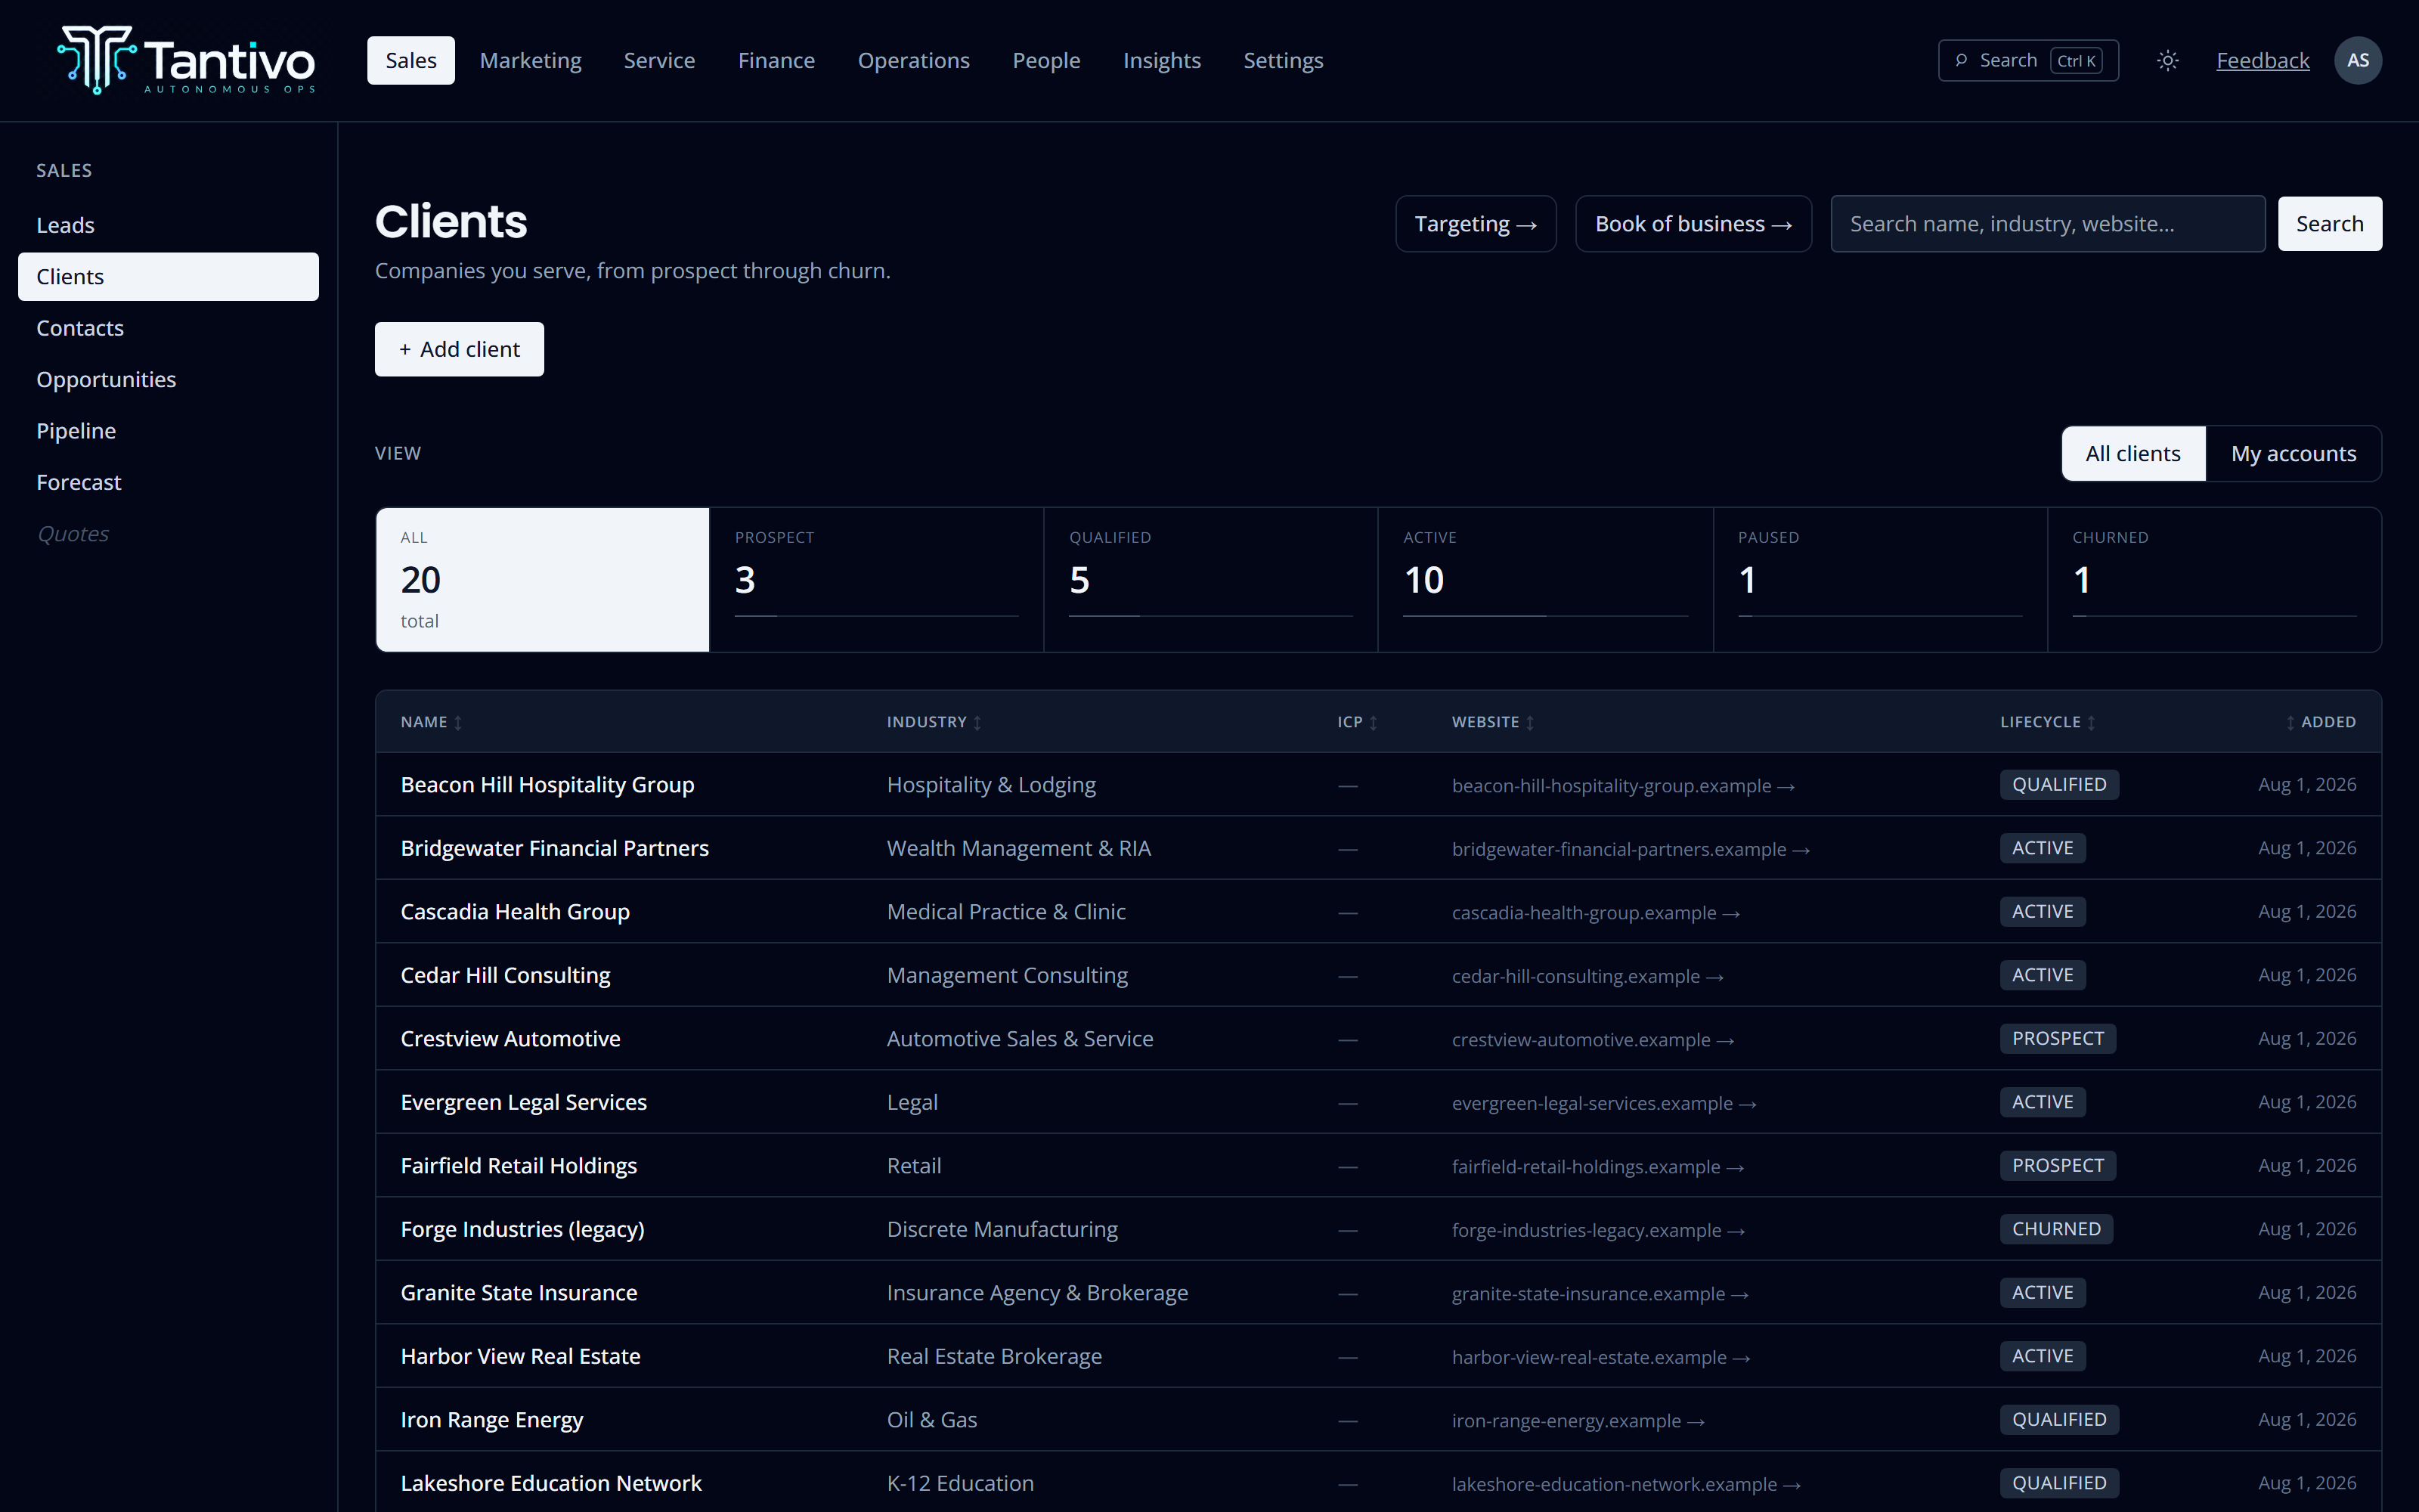Filter by Paused lifecycle card
This screenshot has height=1512, width=2419.
tap(1880, 580)
